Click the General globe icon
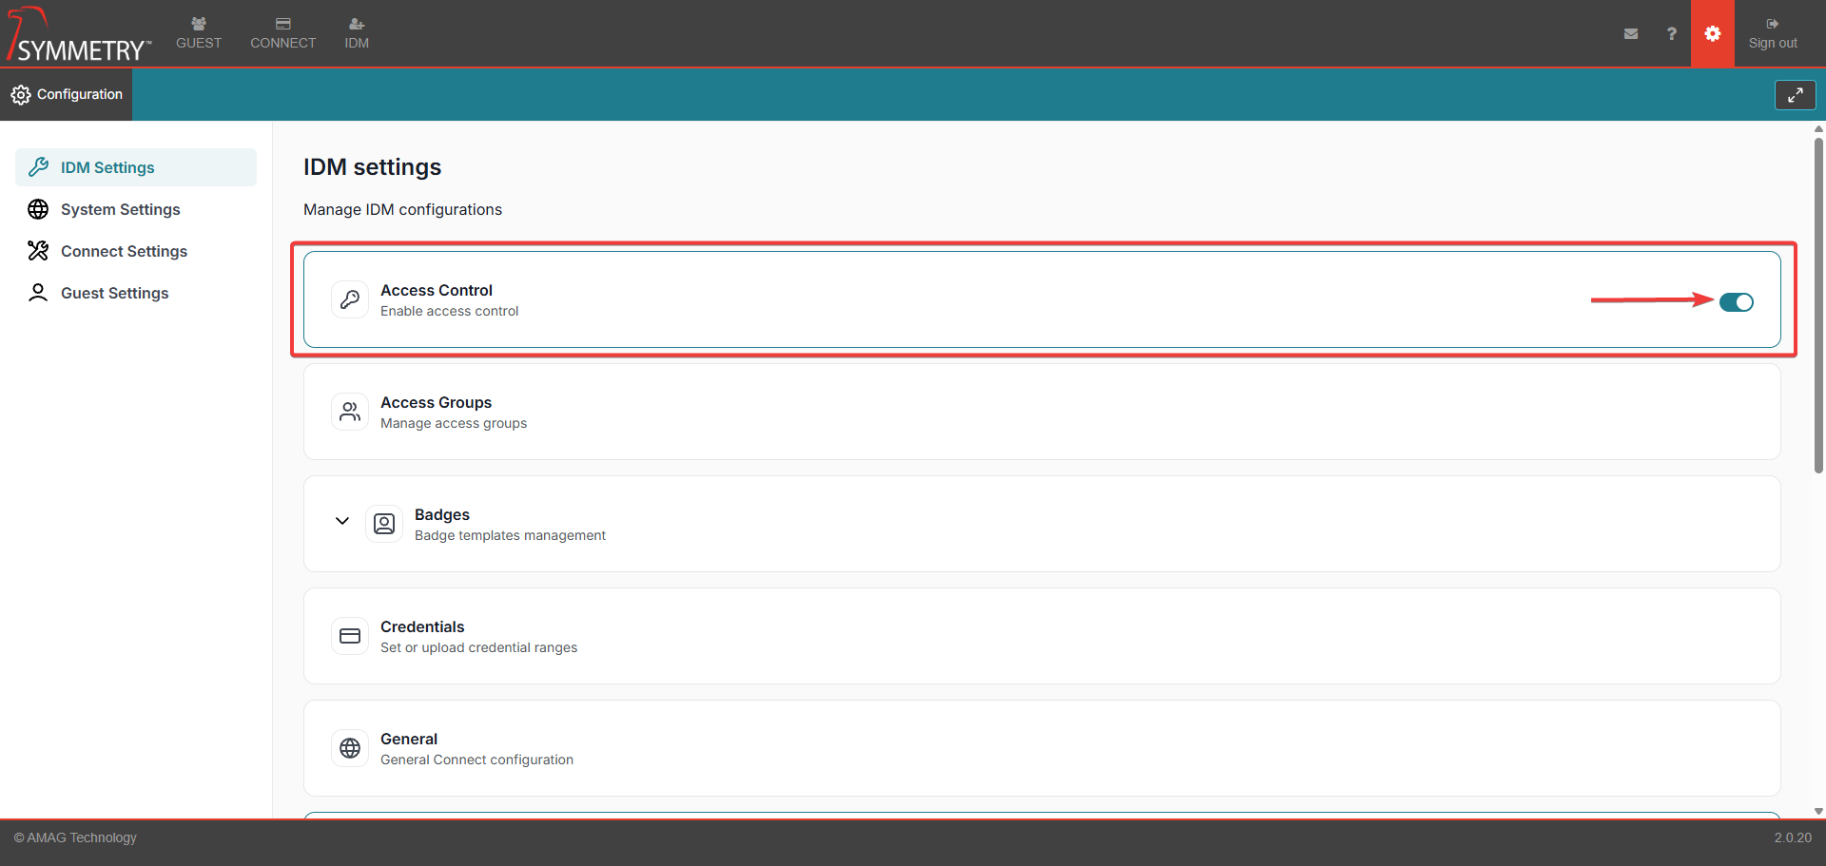 point(350,748)
